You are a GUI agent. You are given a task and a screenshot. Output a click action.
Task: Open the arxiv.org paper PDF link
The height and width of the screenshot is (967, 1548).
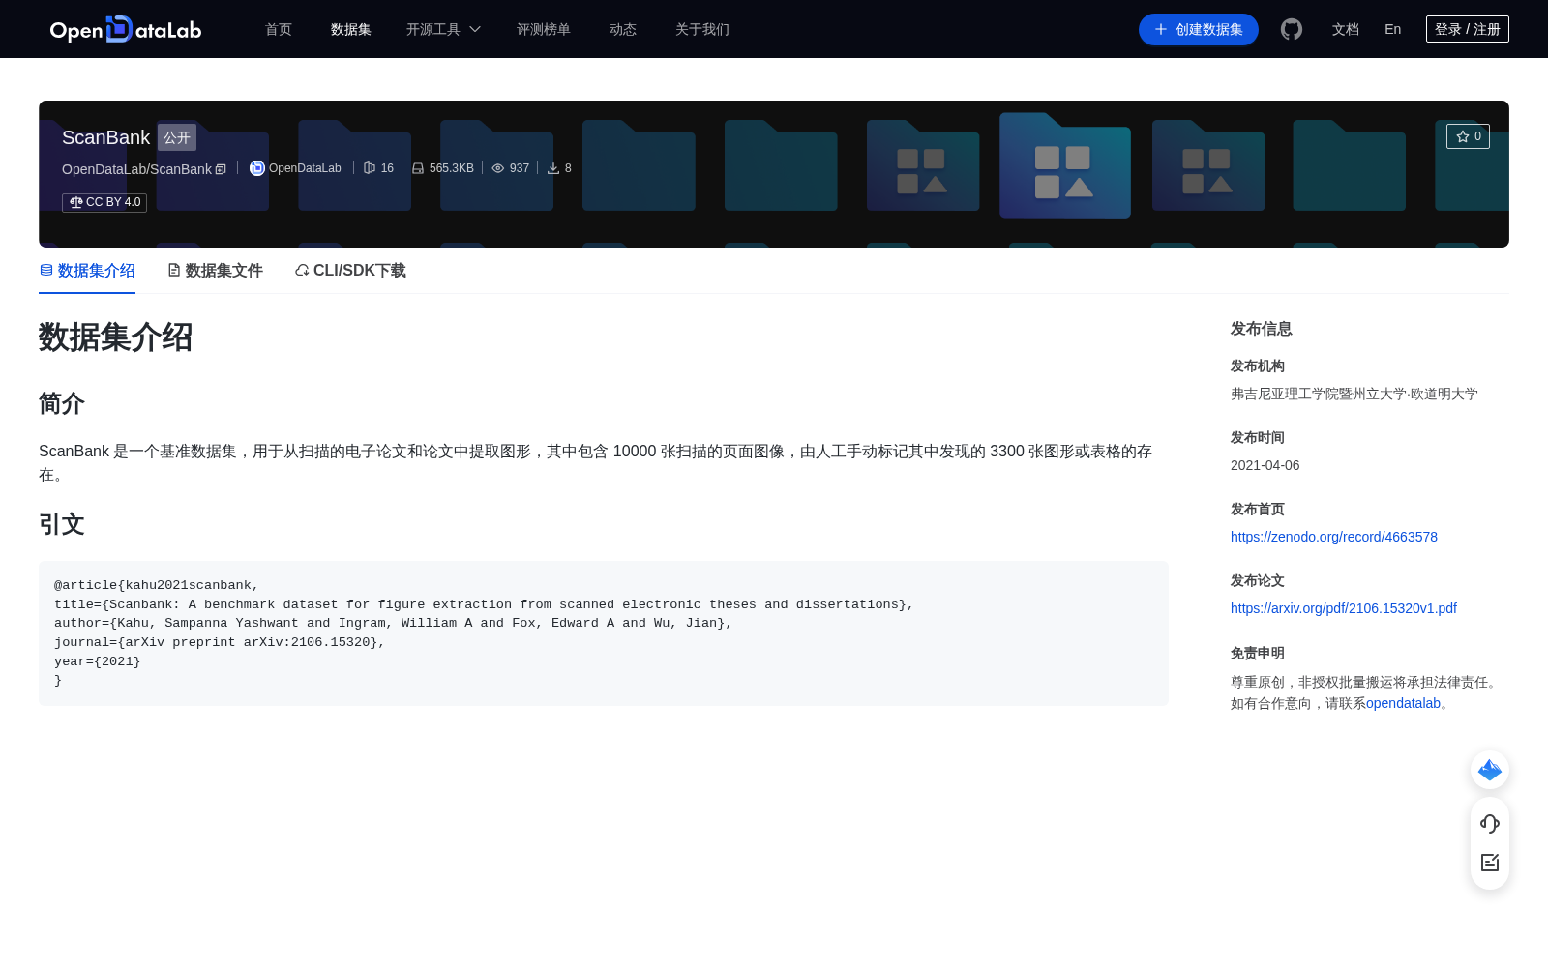click(x=1344, y=608)
